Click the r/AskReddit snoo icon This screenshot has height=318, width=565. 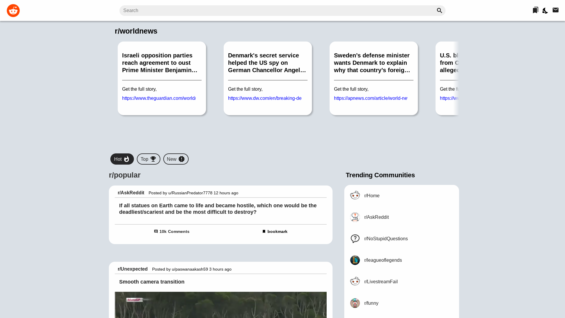pyautogui.click(x=355, y=217)
